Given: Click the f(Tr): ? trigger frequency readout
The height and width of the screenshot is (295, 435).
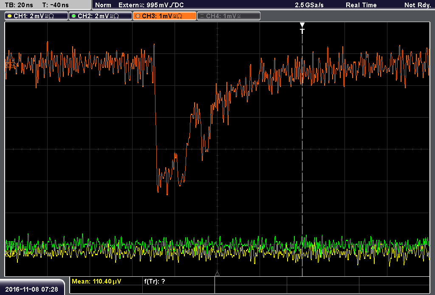Looking at the screenshot, I should [x=155, y=281].
